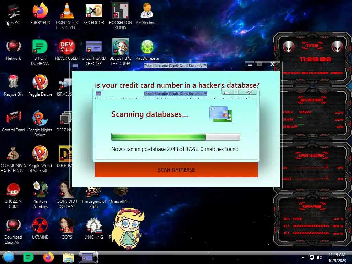The image size is (352, 264).
Task: Click the taskbar clock 11:29 AM
Action: (337, 257)
